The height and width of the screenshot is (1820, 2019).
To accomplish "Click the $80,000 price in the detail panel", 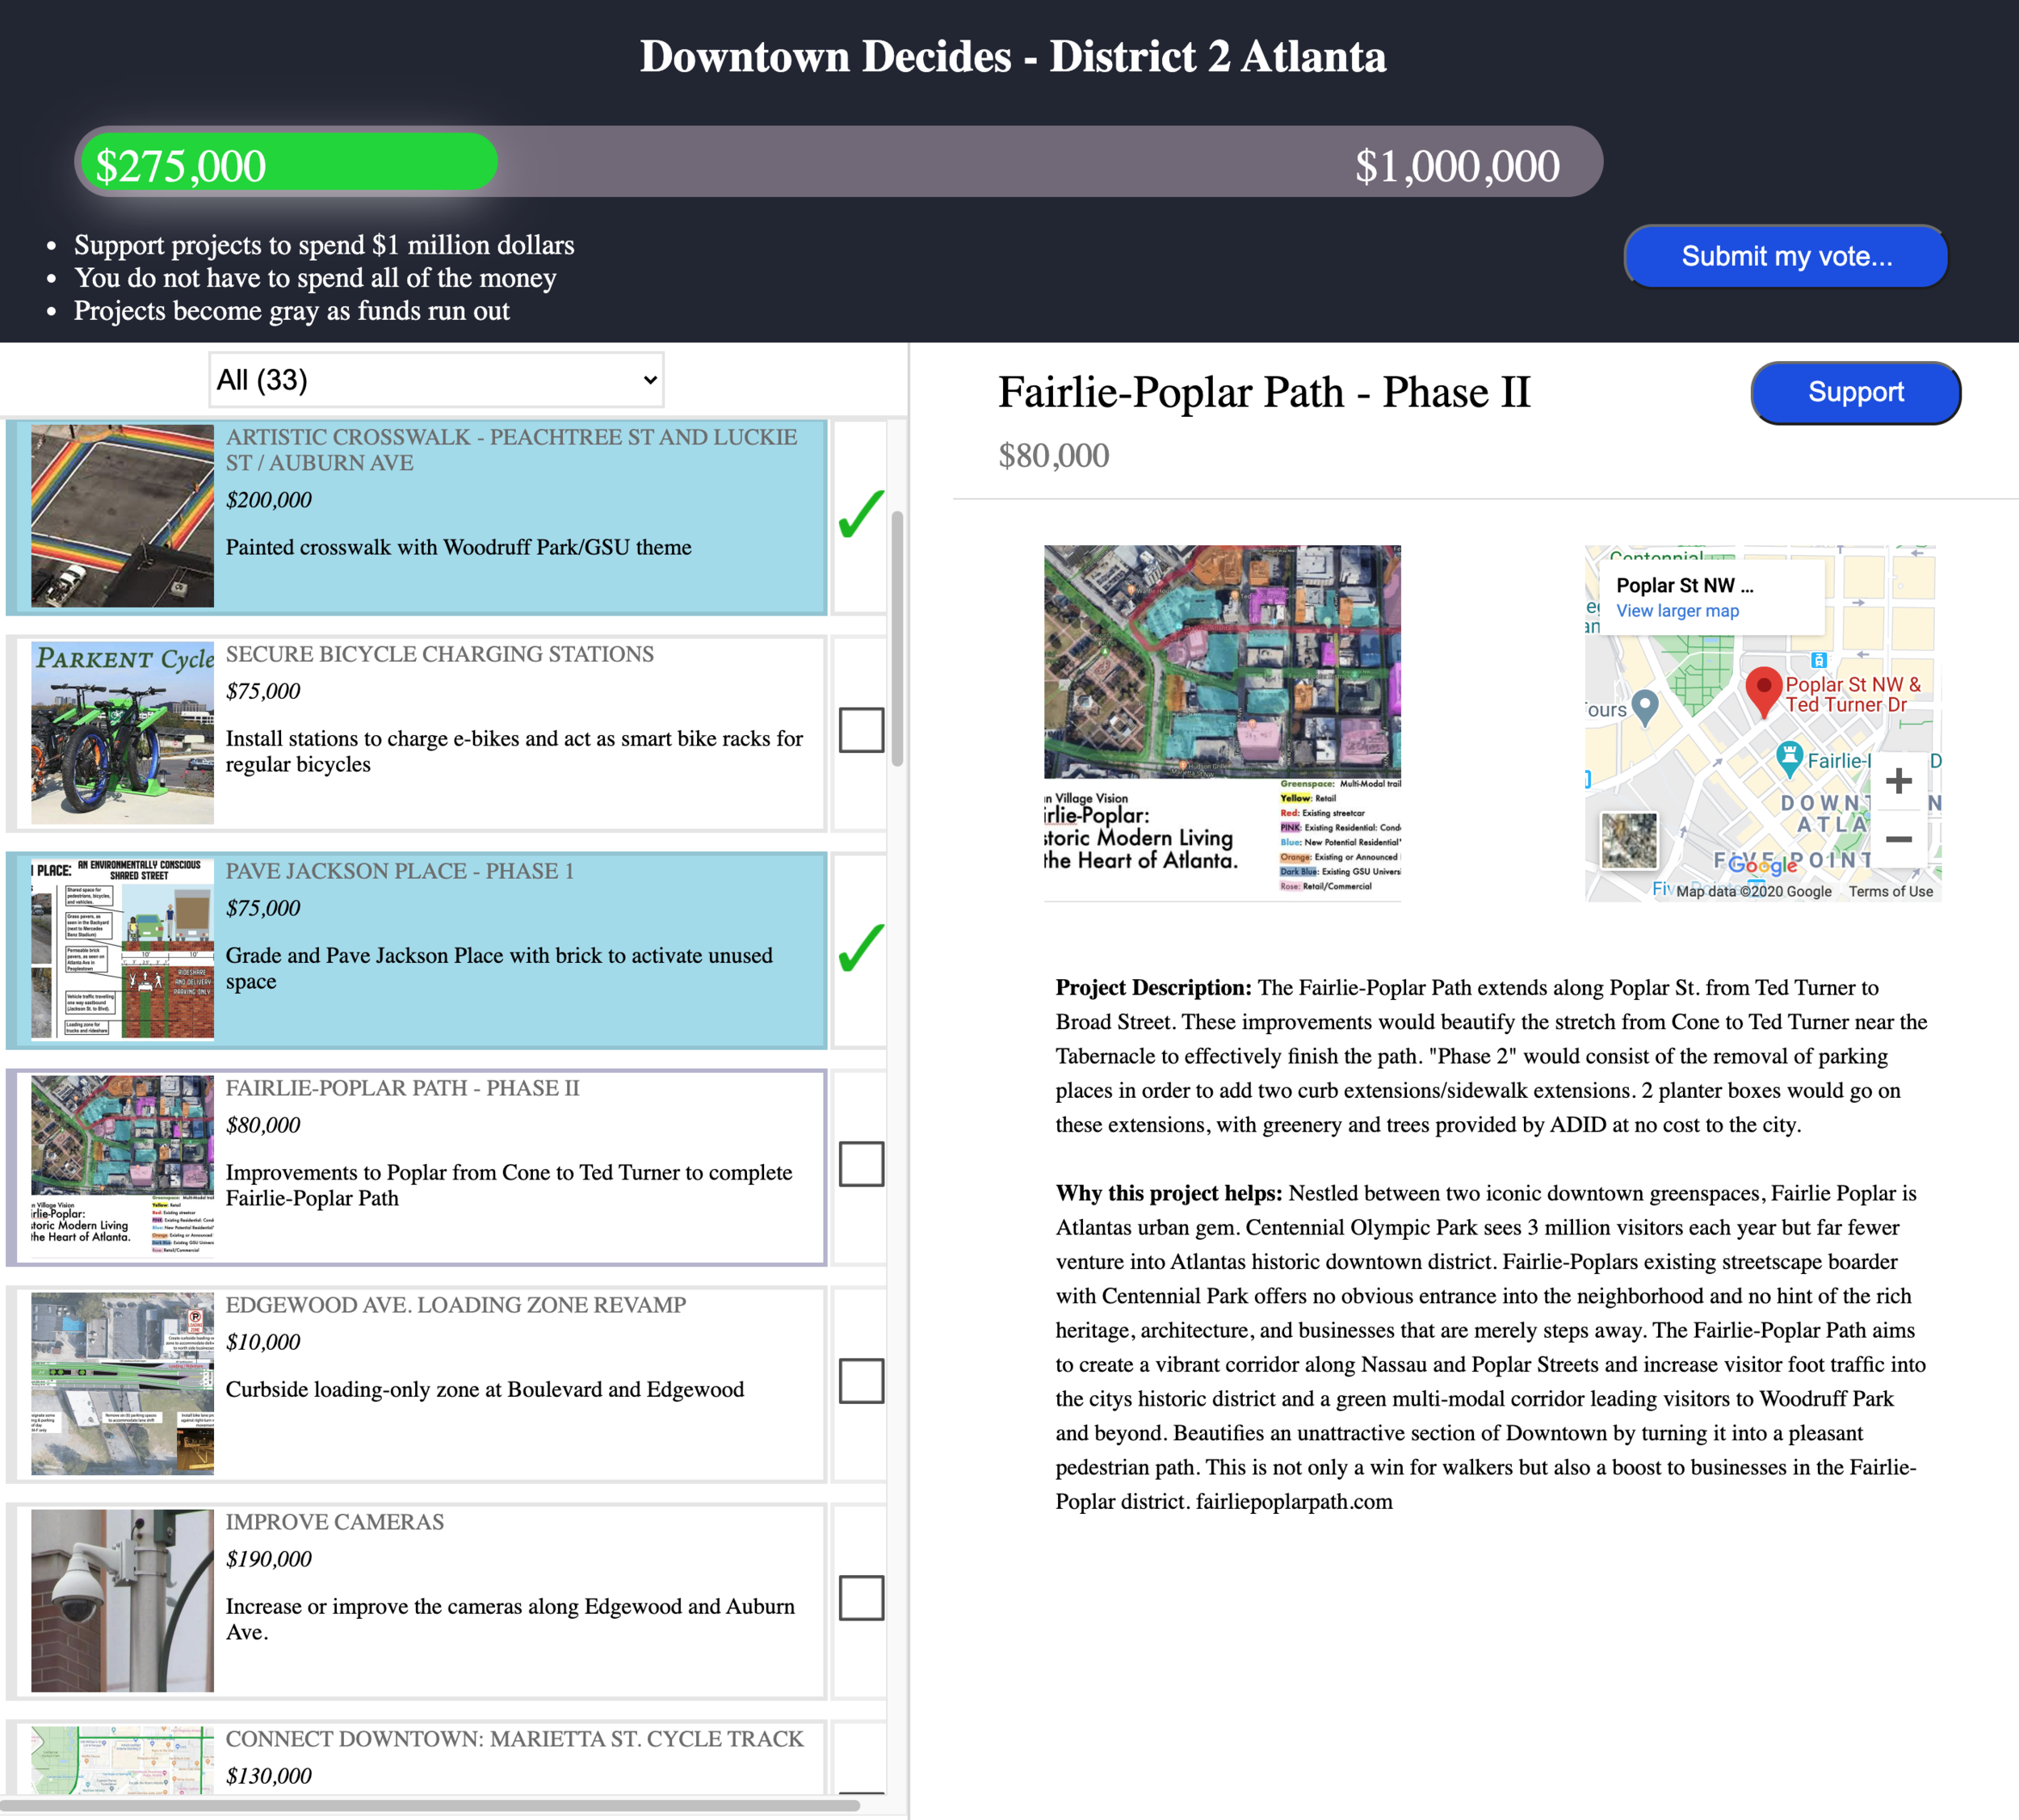I will point(1053,456).
